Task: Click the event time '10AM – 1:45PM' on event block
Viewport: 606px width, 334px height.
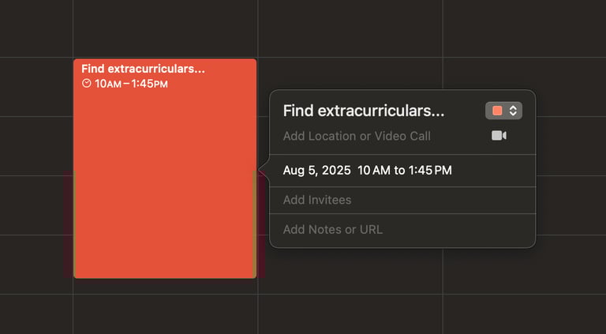Action: (132, 84)
